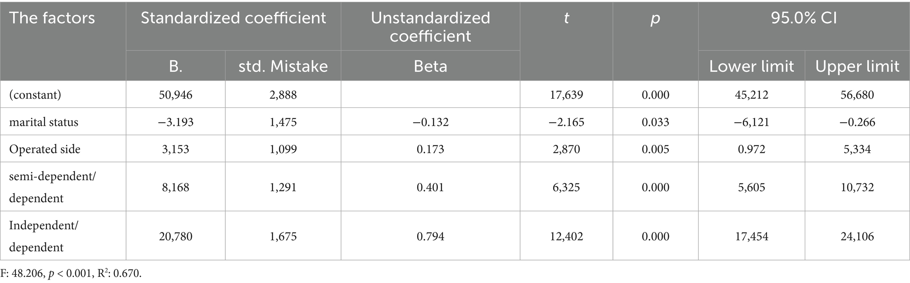The image size is (910, 283).
Task: Select the constant B value 50,946
Action: coord(176,95)
